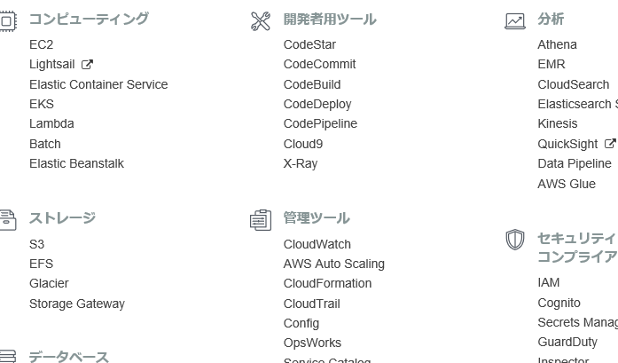Screen dimensions: 618x363
Task: Open Cloud9
Action: point(303,144)
